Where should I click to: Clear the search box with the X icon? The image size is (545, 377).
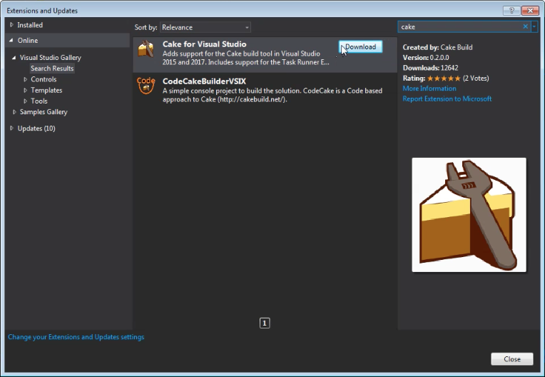point(526,26)
